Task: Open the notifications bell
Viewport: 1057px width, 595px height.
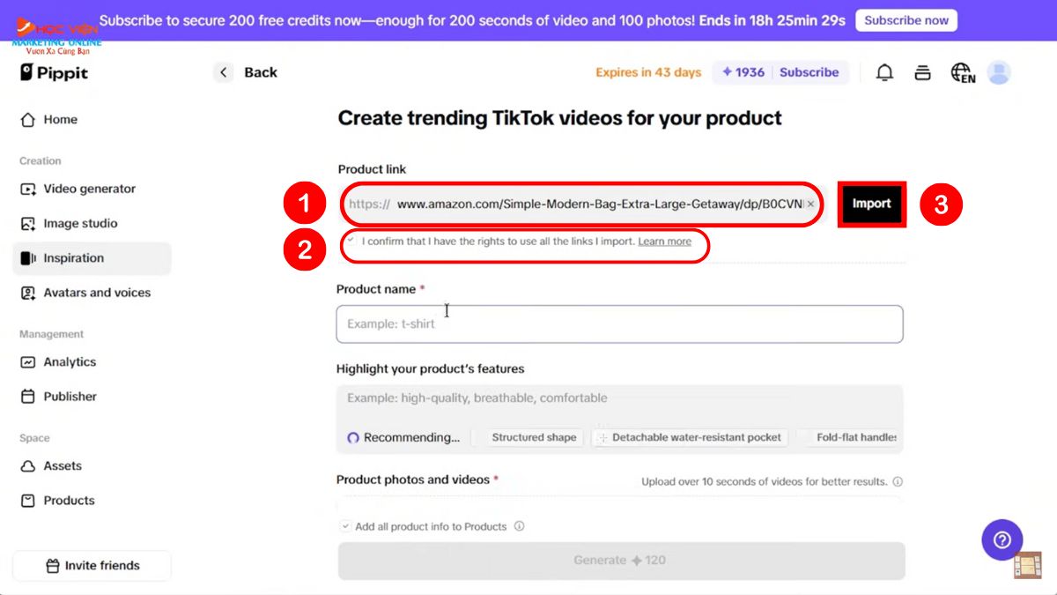Action: [884, 73]
